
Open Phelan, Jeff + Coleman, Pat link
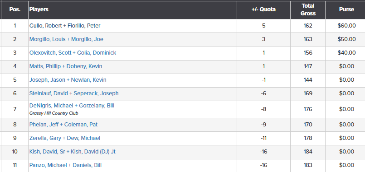click(x=63, y=125)
